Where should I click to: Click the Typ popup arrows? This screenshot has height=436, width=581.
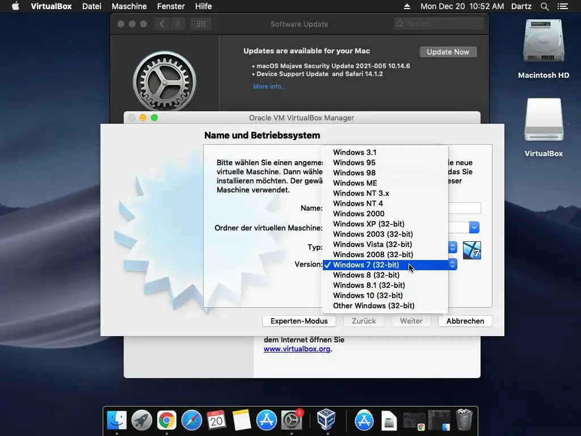tap(452, 248)
